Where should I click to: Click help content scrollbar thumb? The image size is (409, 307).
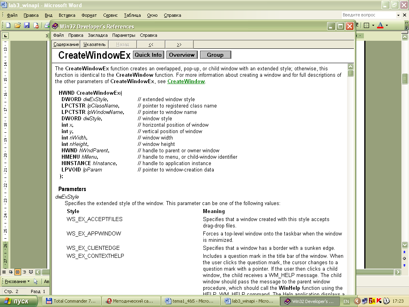(x=351, y=74)
